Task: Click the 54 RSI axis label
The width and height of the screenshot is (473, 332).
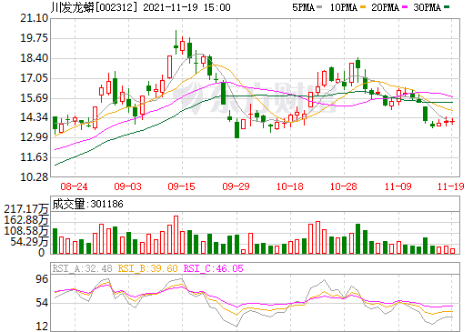Action: click(x=42, y=303)
